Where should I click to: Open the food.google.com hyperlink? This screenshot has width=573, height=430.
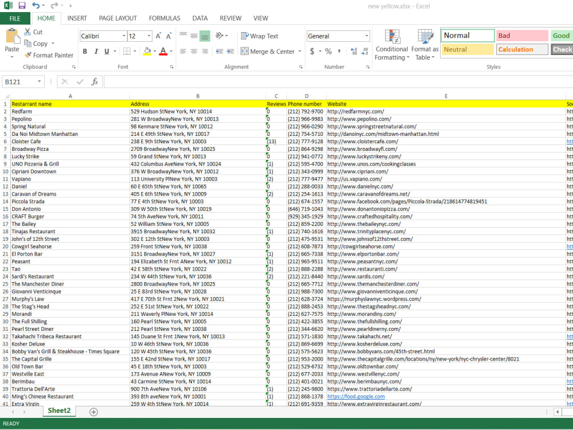356,397
